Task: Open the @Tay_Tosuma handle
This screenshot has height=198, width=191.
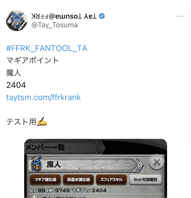Action: click(x=54, y=25)
